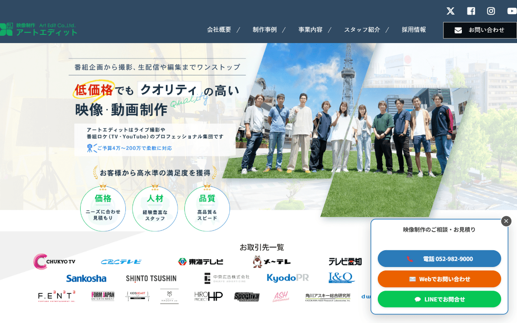
Task: Open the スタッフ紹介 menu item
Action: click(362, 30)
